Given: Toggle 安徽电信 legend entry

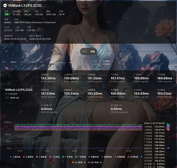Looking at the screenshot, I should [x=94, y=157].
